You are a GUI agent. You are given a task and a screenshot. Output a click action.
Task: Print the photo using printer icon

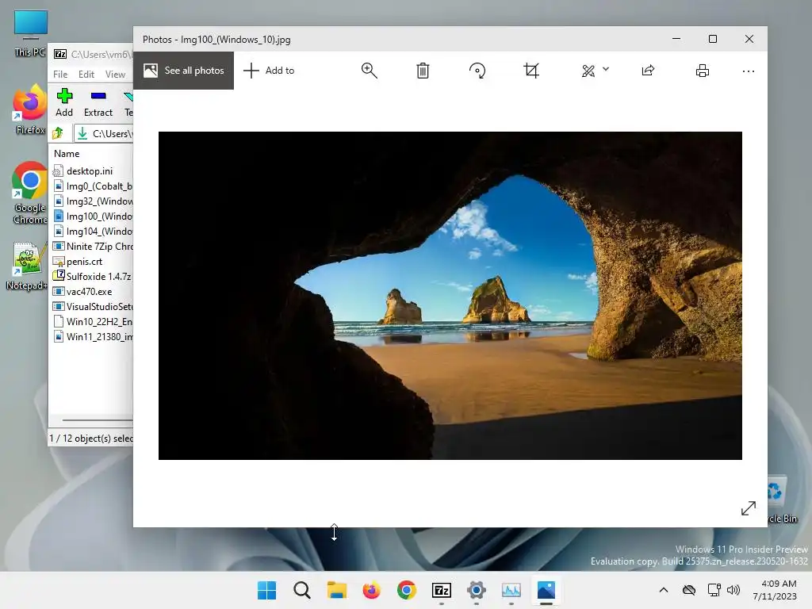703,71
